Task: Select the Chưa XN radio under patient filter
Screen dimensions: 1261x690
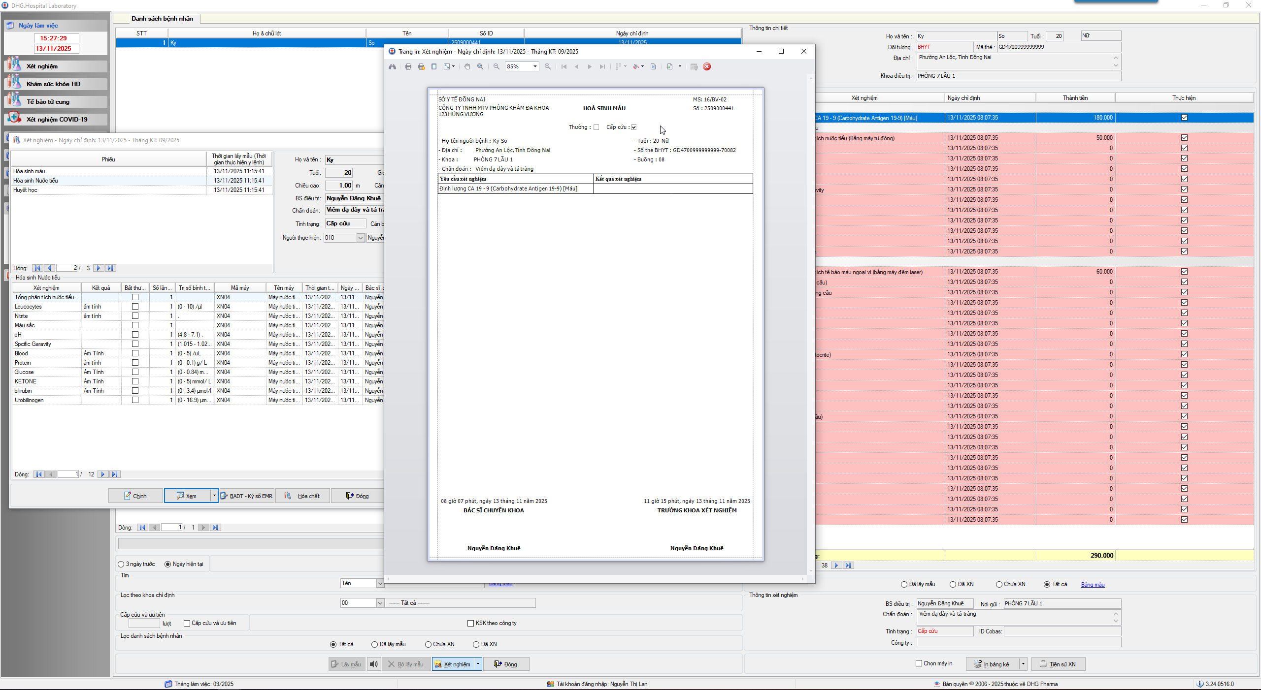Action: click(428, 644)
